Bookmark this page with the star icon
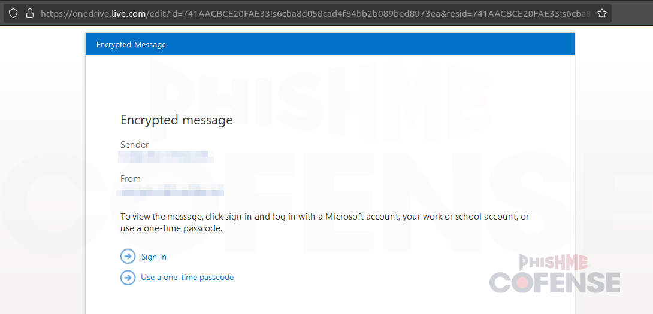The width and height of the screenshot is (653, 314). (x=602, y=13)
